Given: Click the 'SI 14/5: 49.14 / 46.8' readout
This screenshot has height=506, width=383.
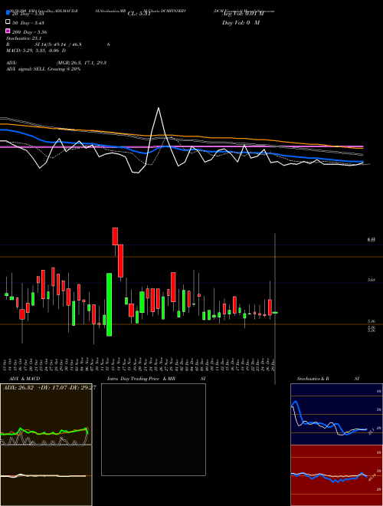Looking at the screenshot, I should pyautogui.click(x=58, y=44).
